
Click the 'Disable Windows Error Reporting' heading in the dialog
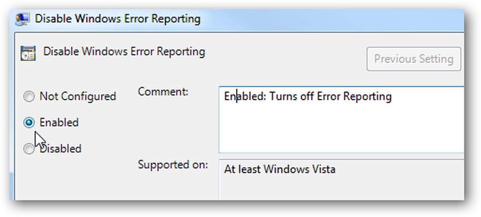tap(124, 52)
